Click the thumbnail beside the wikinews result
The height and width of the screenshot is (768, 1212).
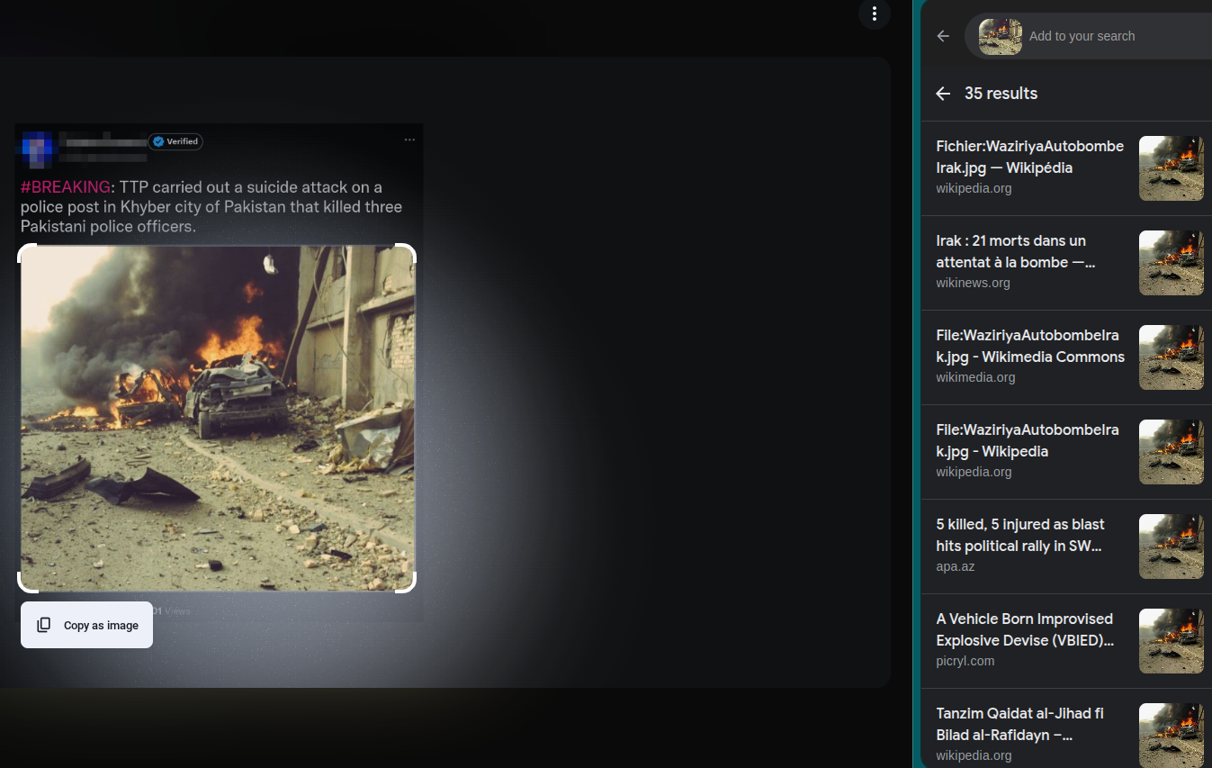pos(1171,262)
